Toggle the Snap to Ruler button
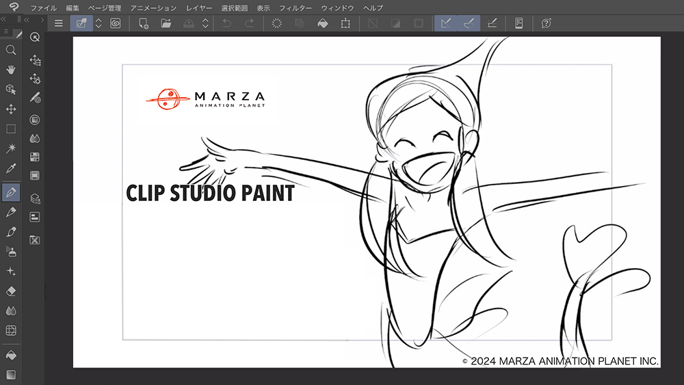The height and width of the screenshot is (385, 684). pyautogui.click(x=446, y=23)
